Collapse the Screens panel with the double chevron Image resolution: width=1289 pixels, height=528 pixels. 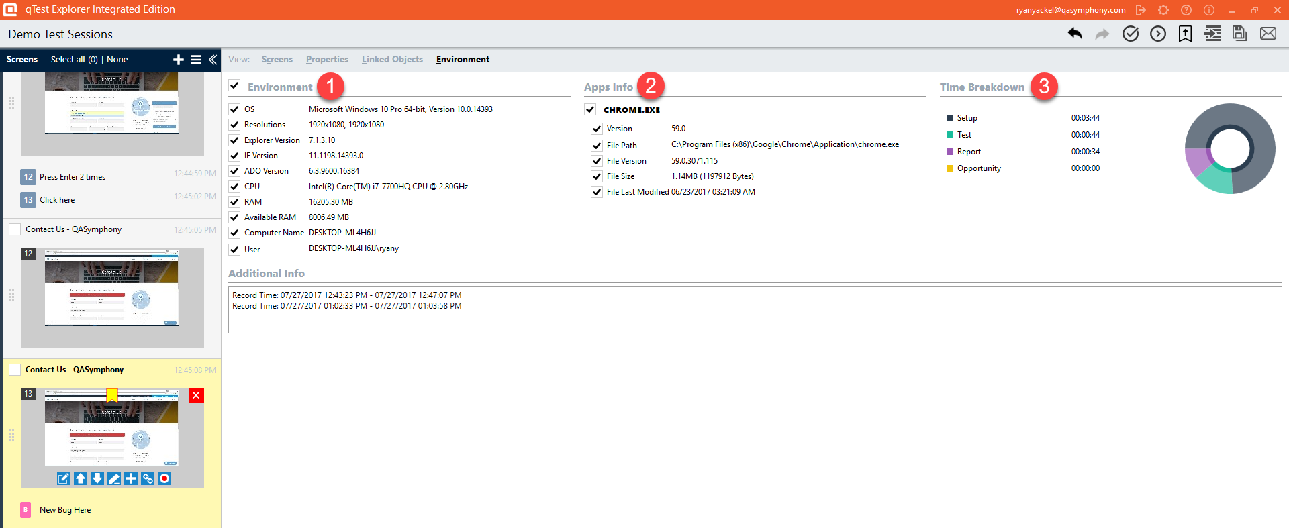[213, 60]
